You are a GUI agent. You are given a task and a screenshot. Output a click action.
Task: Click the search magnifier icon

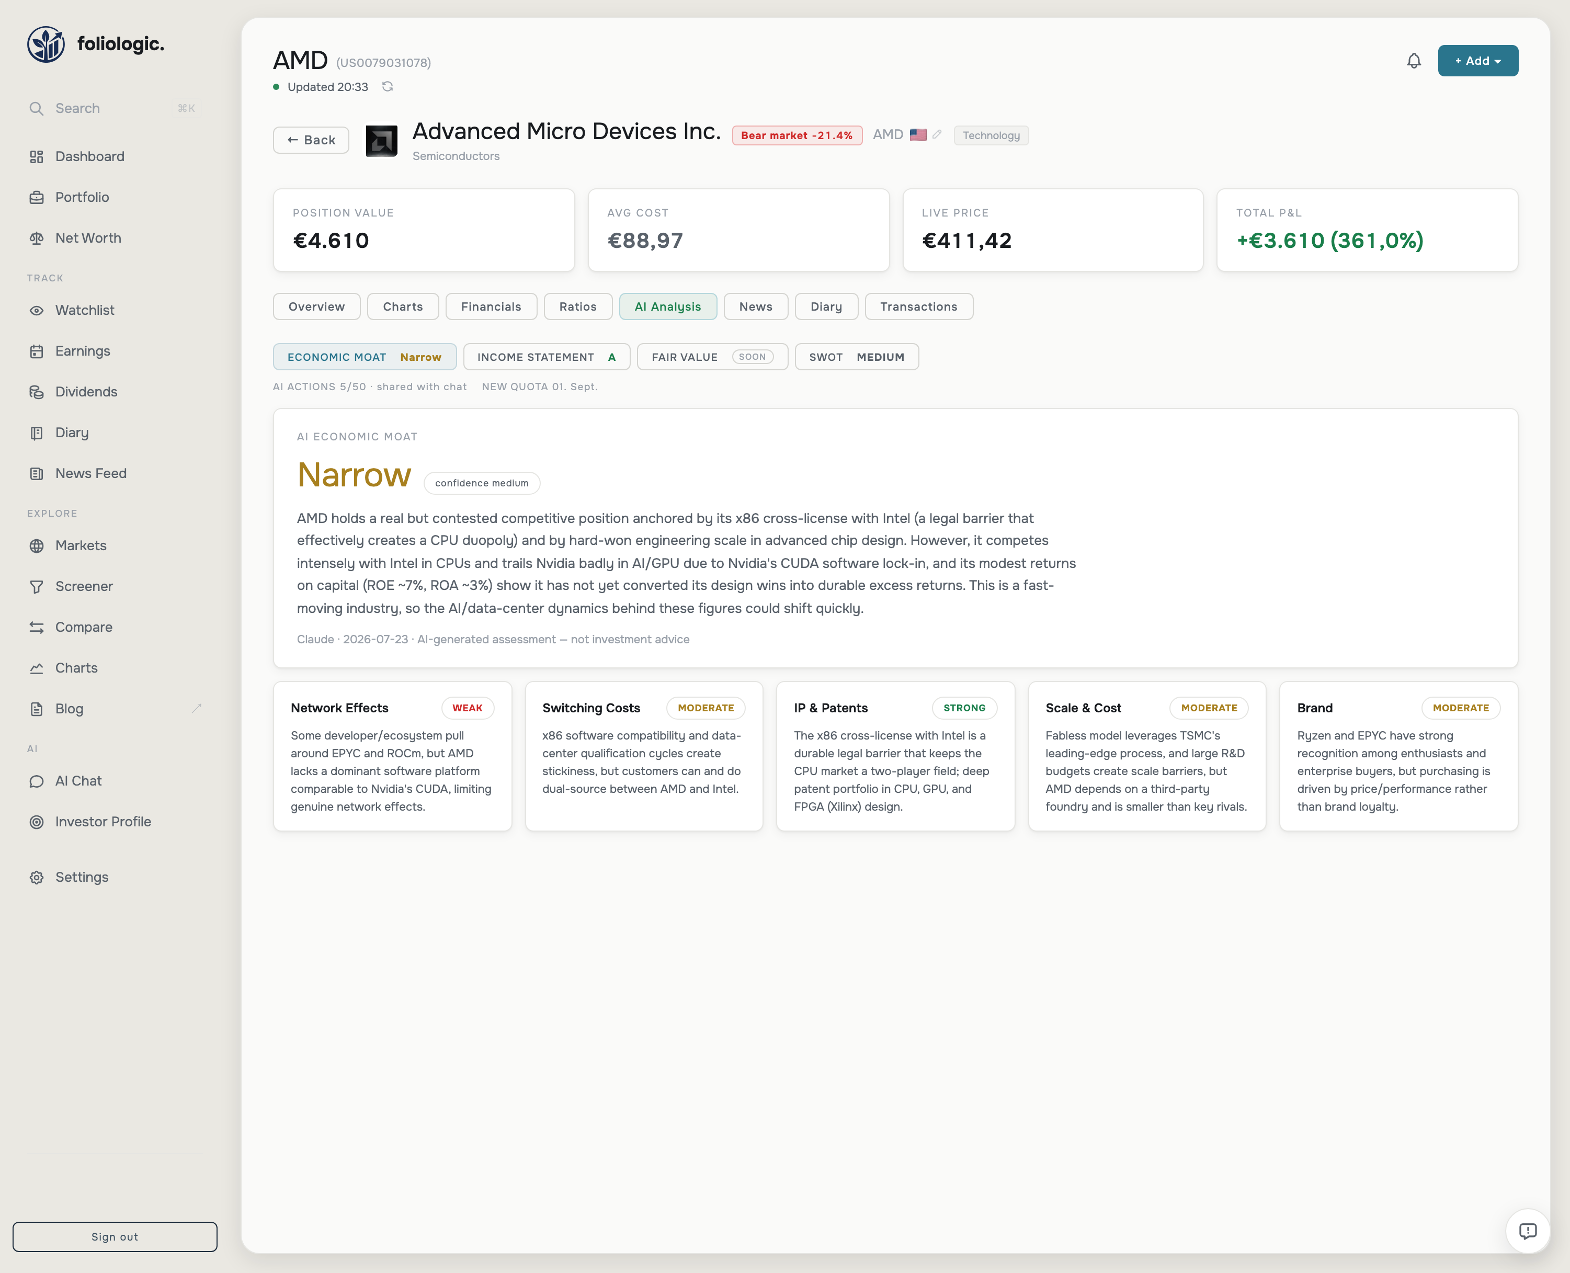[x=36, y=109]
